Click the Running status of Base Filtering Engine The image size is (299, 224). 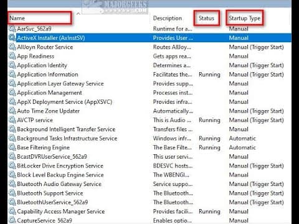click(209, 147)
